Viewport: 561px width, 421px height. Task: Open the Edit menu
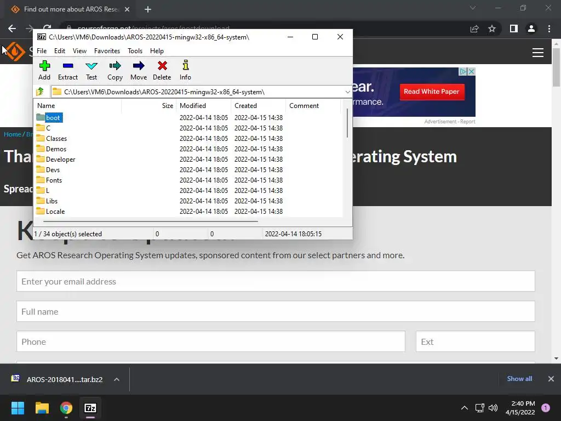pos(59,51)
